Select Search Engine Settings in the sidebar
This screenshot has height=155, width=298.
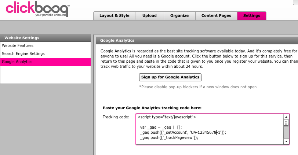[46, 54]
